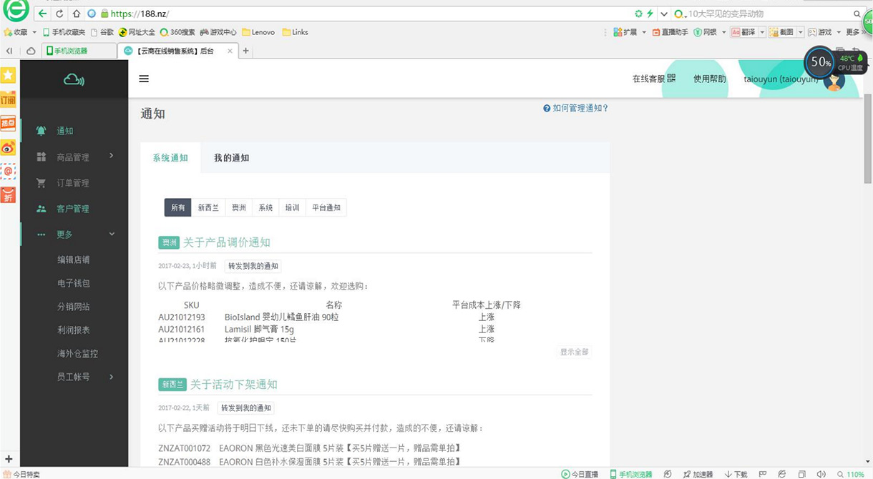Open the 收藏 favorites dropdown arrow
This screenshot has height=479, width=873.
point(34,32)
